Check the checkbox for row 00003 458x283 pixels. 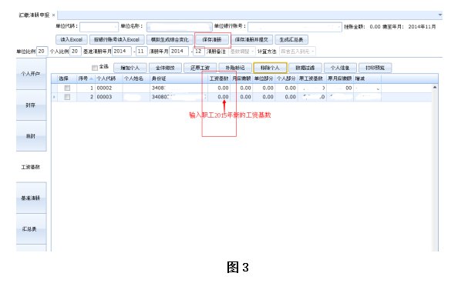67,97
